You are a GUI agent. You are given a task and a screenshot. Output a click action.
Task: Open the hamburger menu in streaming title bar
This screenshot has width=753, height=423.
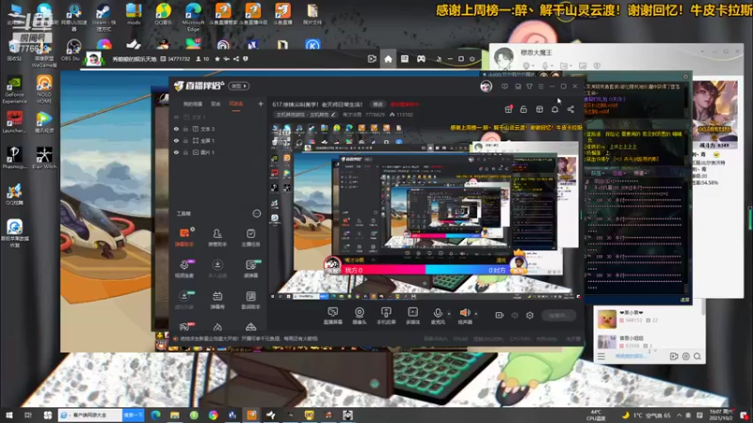(540, 86)
